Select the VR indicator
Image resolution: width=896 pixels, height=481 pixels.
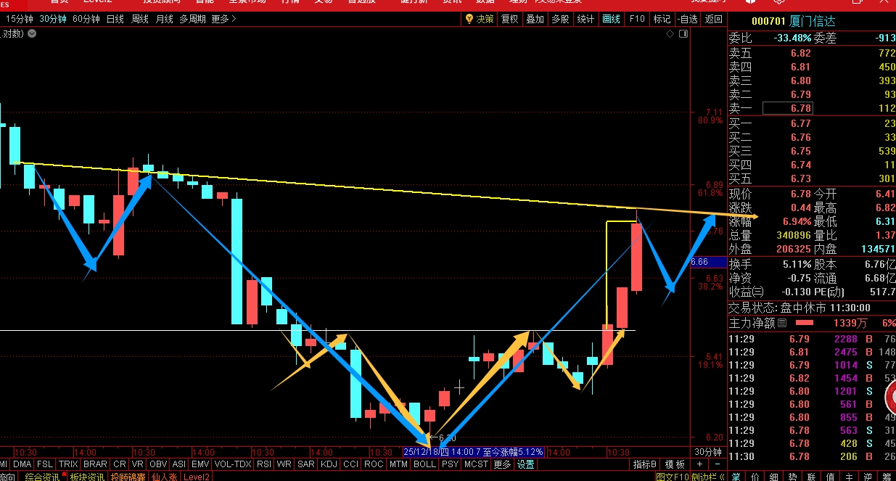click(138, 464)
